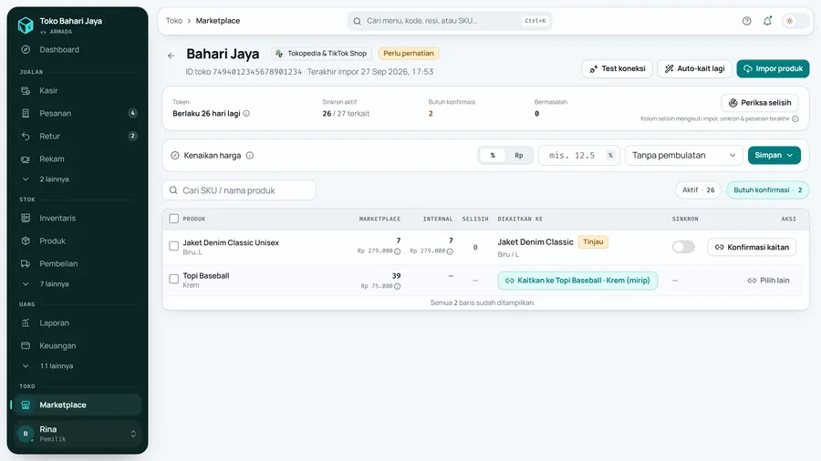Open Kasir in the sidebar
Viewport: 821px width, 461px height.
click(x=77, y=90)
